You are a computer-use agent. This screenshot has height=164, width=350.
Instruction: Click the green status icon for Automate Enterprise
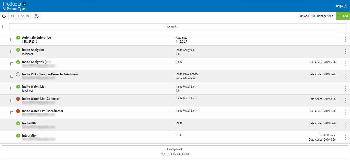coord(18,38)
